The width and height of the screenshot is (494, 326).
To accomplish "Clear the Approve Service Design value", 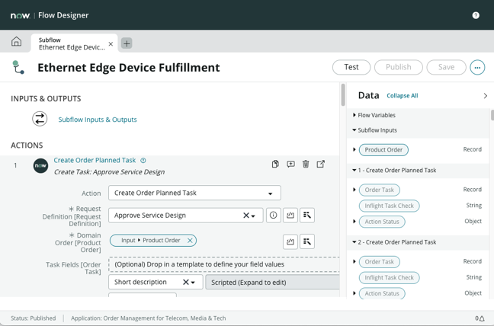I will point(246,216).
